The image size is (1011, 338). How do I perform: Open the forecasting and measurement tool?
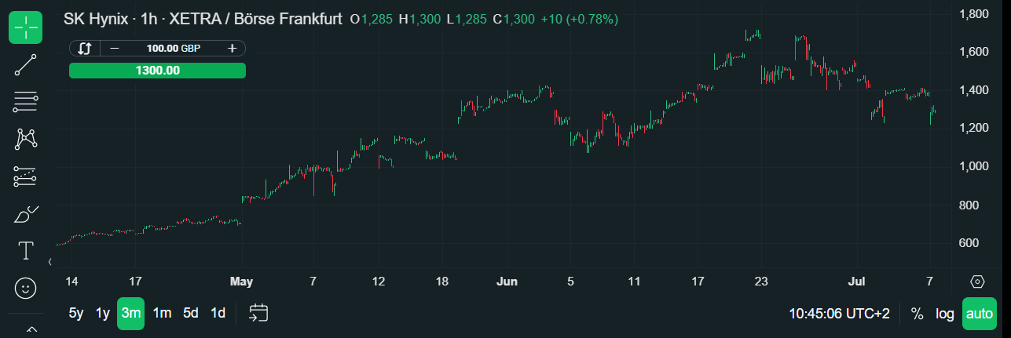(25, 176)
